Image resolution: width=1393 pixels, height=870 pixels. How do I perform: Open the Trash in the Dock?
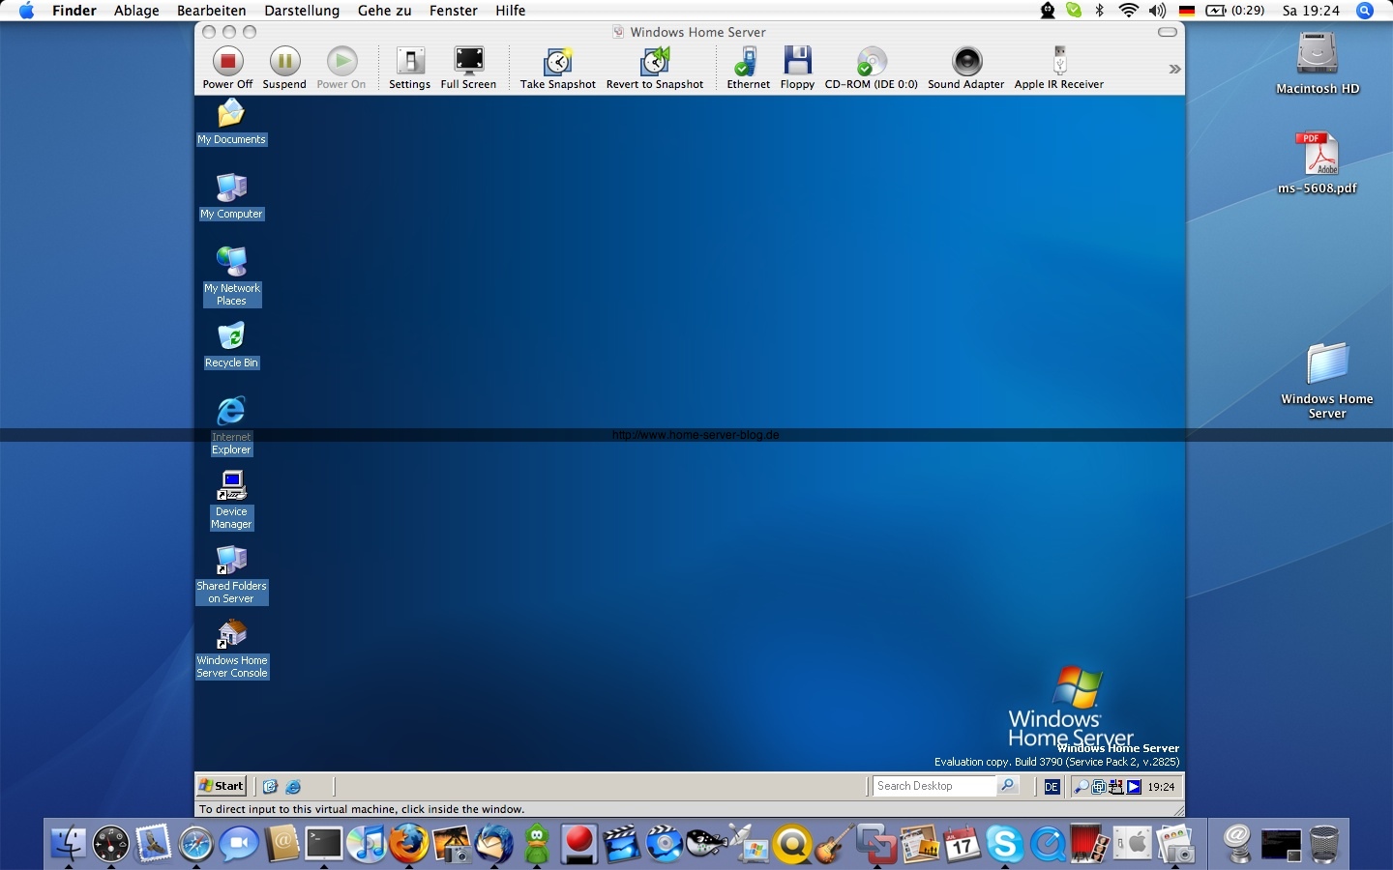(x=1323, y=844)
